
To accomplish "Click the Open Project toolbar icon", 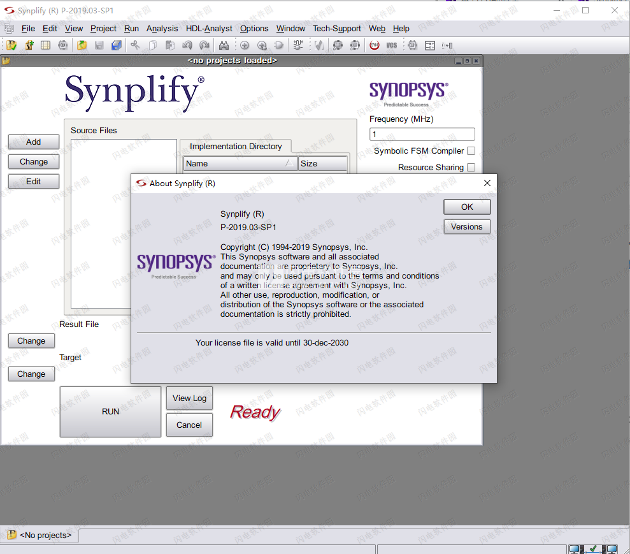I will pos(11,45).
